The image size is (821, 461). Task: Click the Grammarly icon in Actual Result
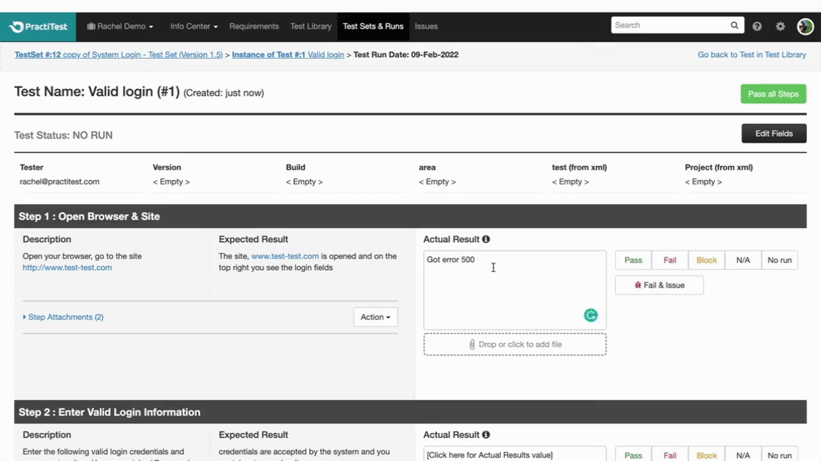click(x=591, y=315)
